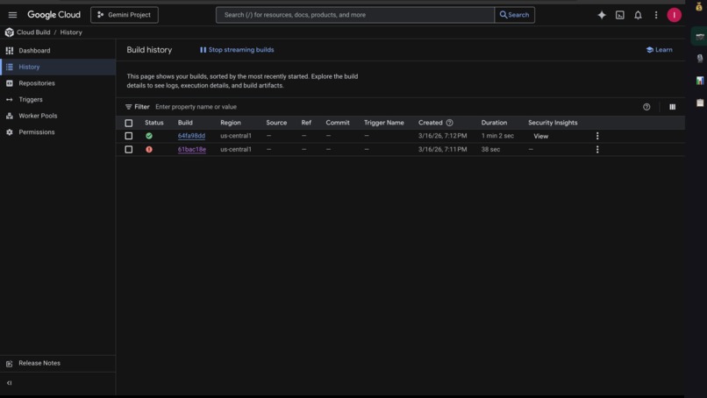The width and height of the screenshot is (707, 398).
Task: Click the '3/16/26, 7:11 PM' created cell
Action: [442, 149]
